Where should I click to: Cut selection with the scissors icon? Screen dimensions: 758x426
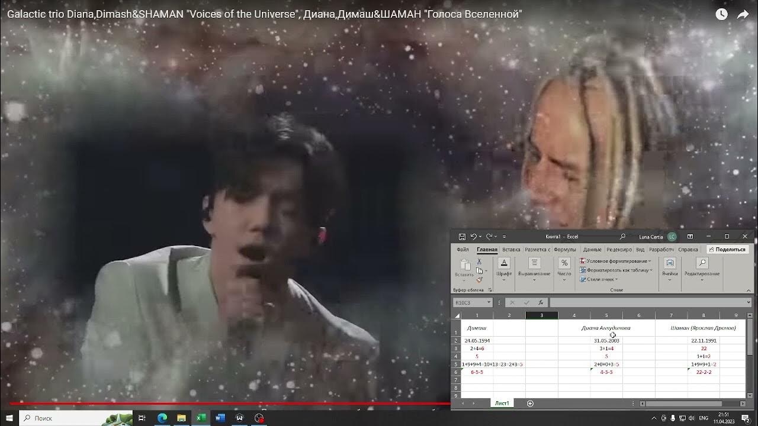[478, 262]
